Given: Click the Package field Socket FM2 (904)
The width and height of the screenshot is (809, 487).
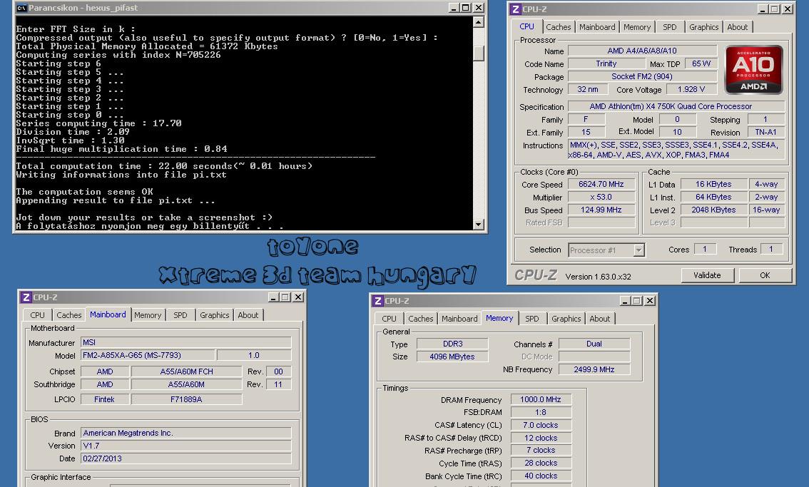Looking at the screenshot, I should [x=642, y=76].
